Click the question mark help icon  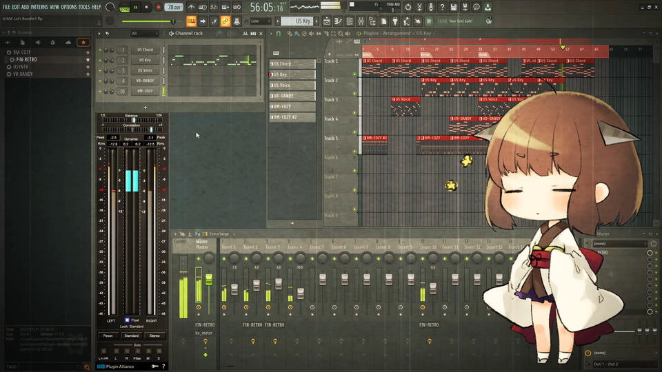coord(442,7)
